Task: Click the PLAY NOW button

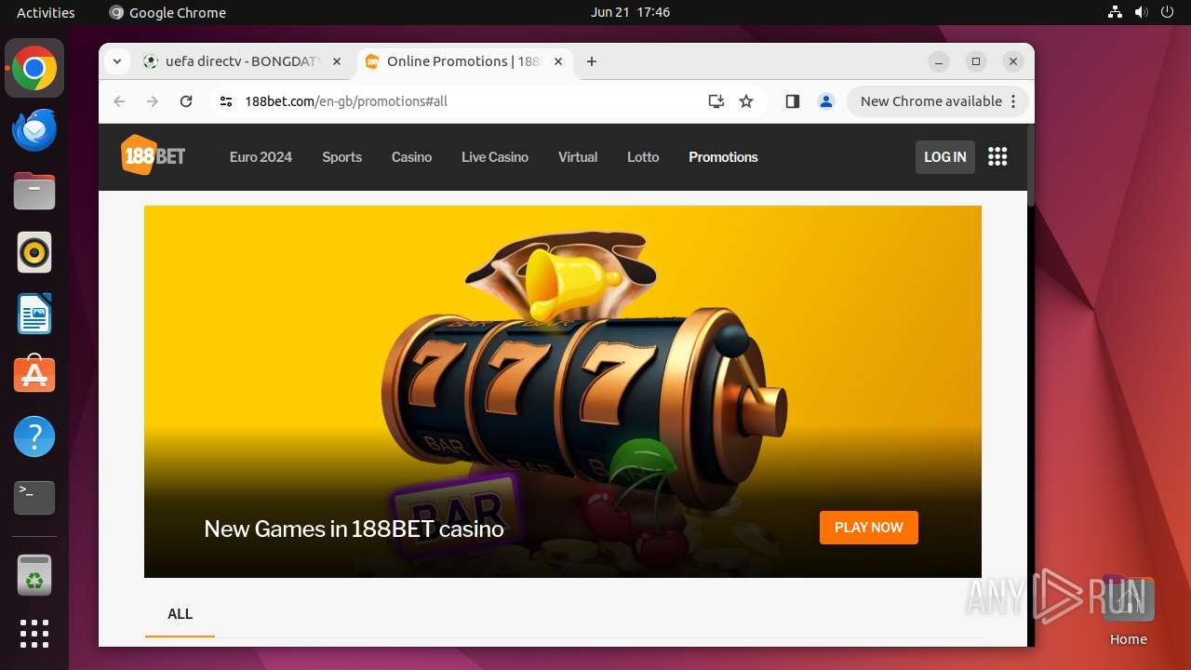Action: coord(868,528)
